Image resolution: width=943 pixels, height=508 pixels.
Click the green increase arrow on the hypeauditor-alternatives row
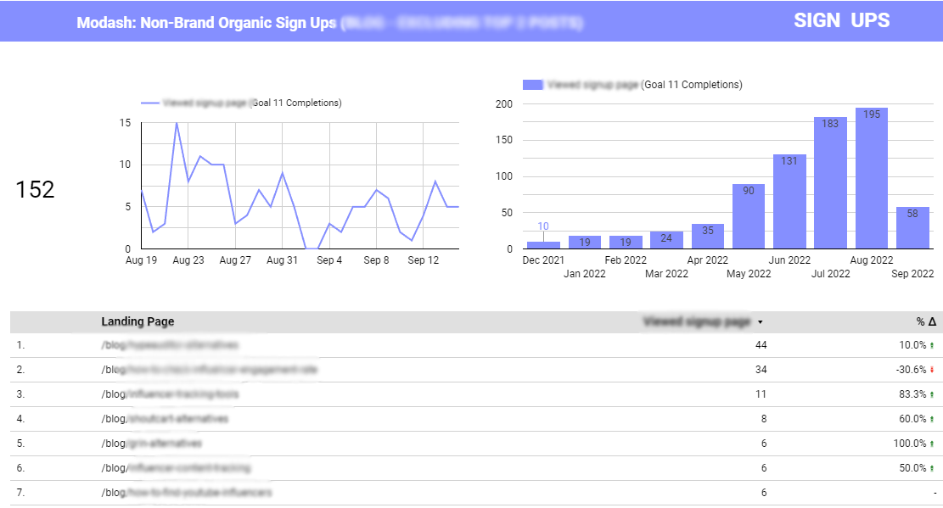931,345
